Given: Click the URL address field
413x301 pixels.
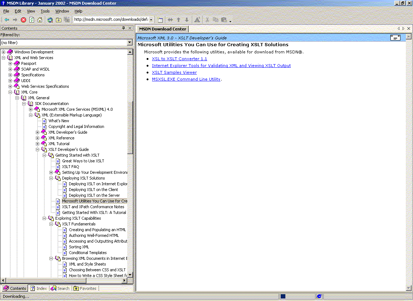Looking at the screenshot, I should 111,19.
